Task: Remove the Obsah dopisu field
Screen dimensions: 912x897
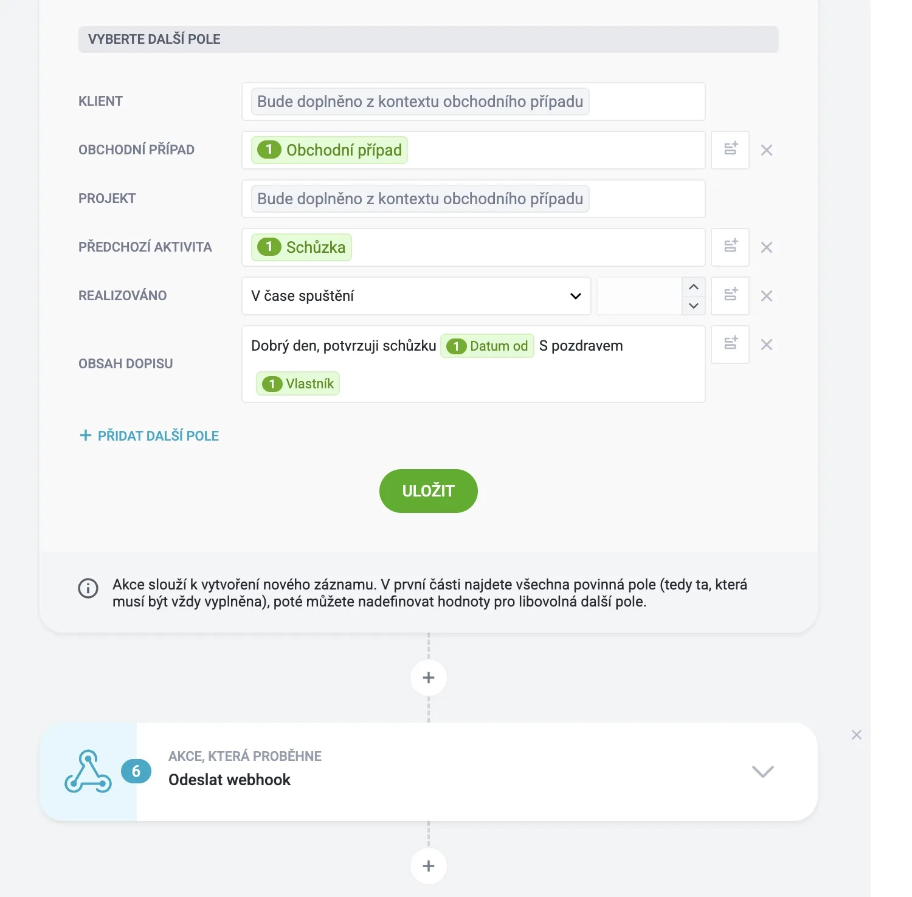Action: [767, 344]
